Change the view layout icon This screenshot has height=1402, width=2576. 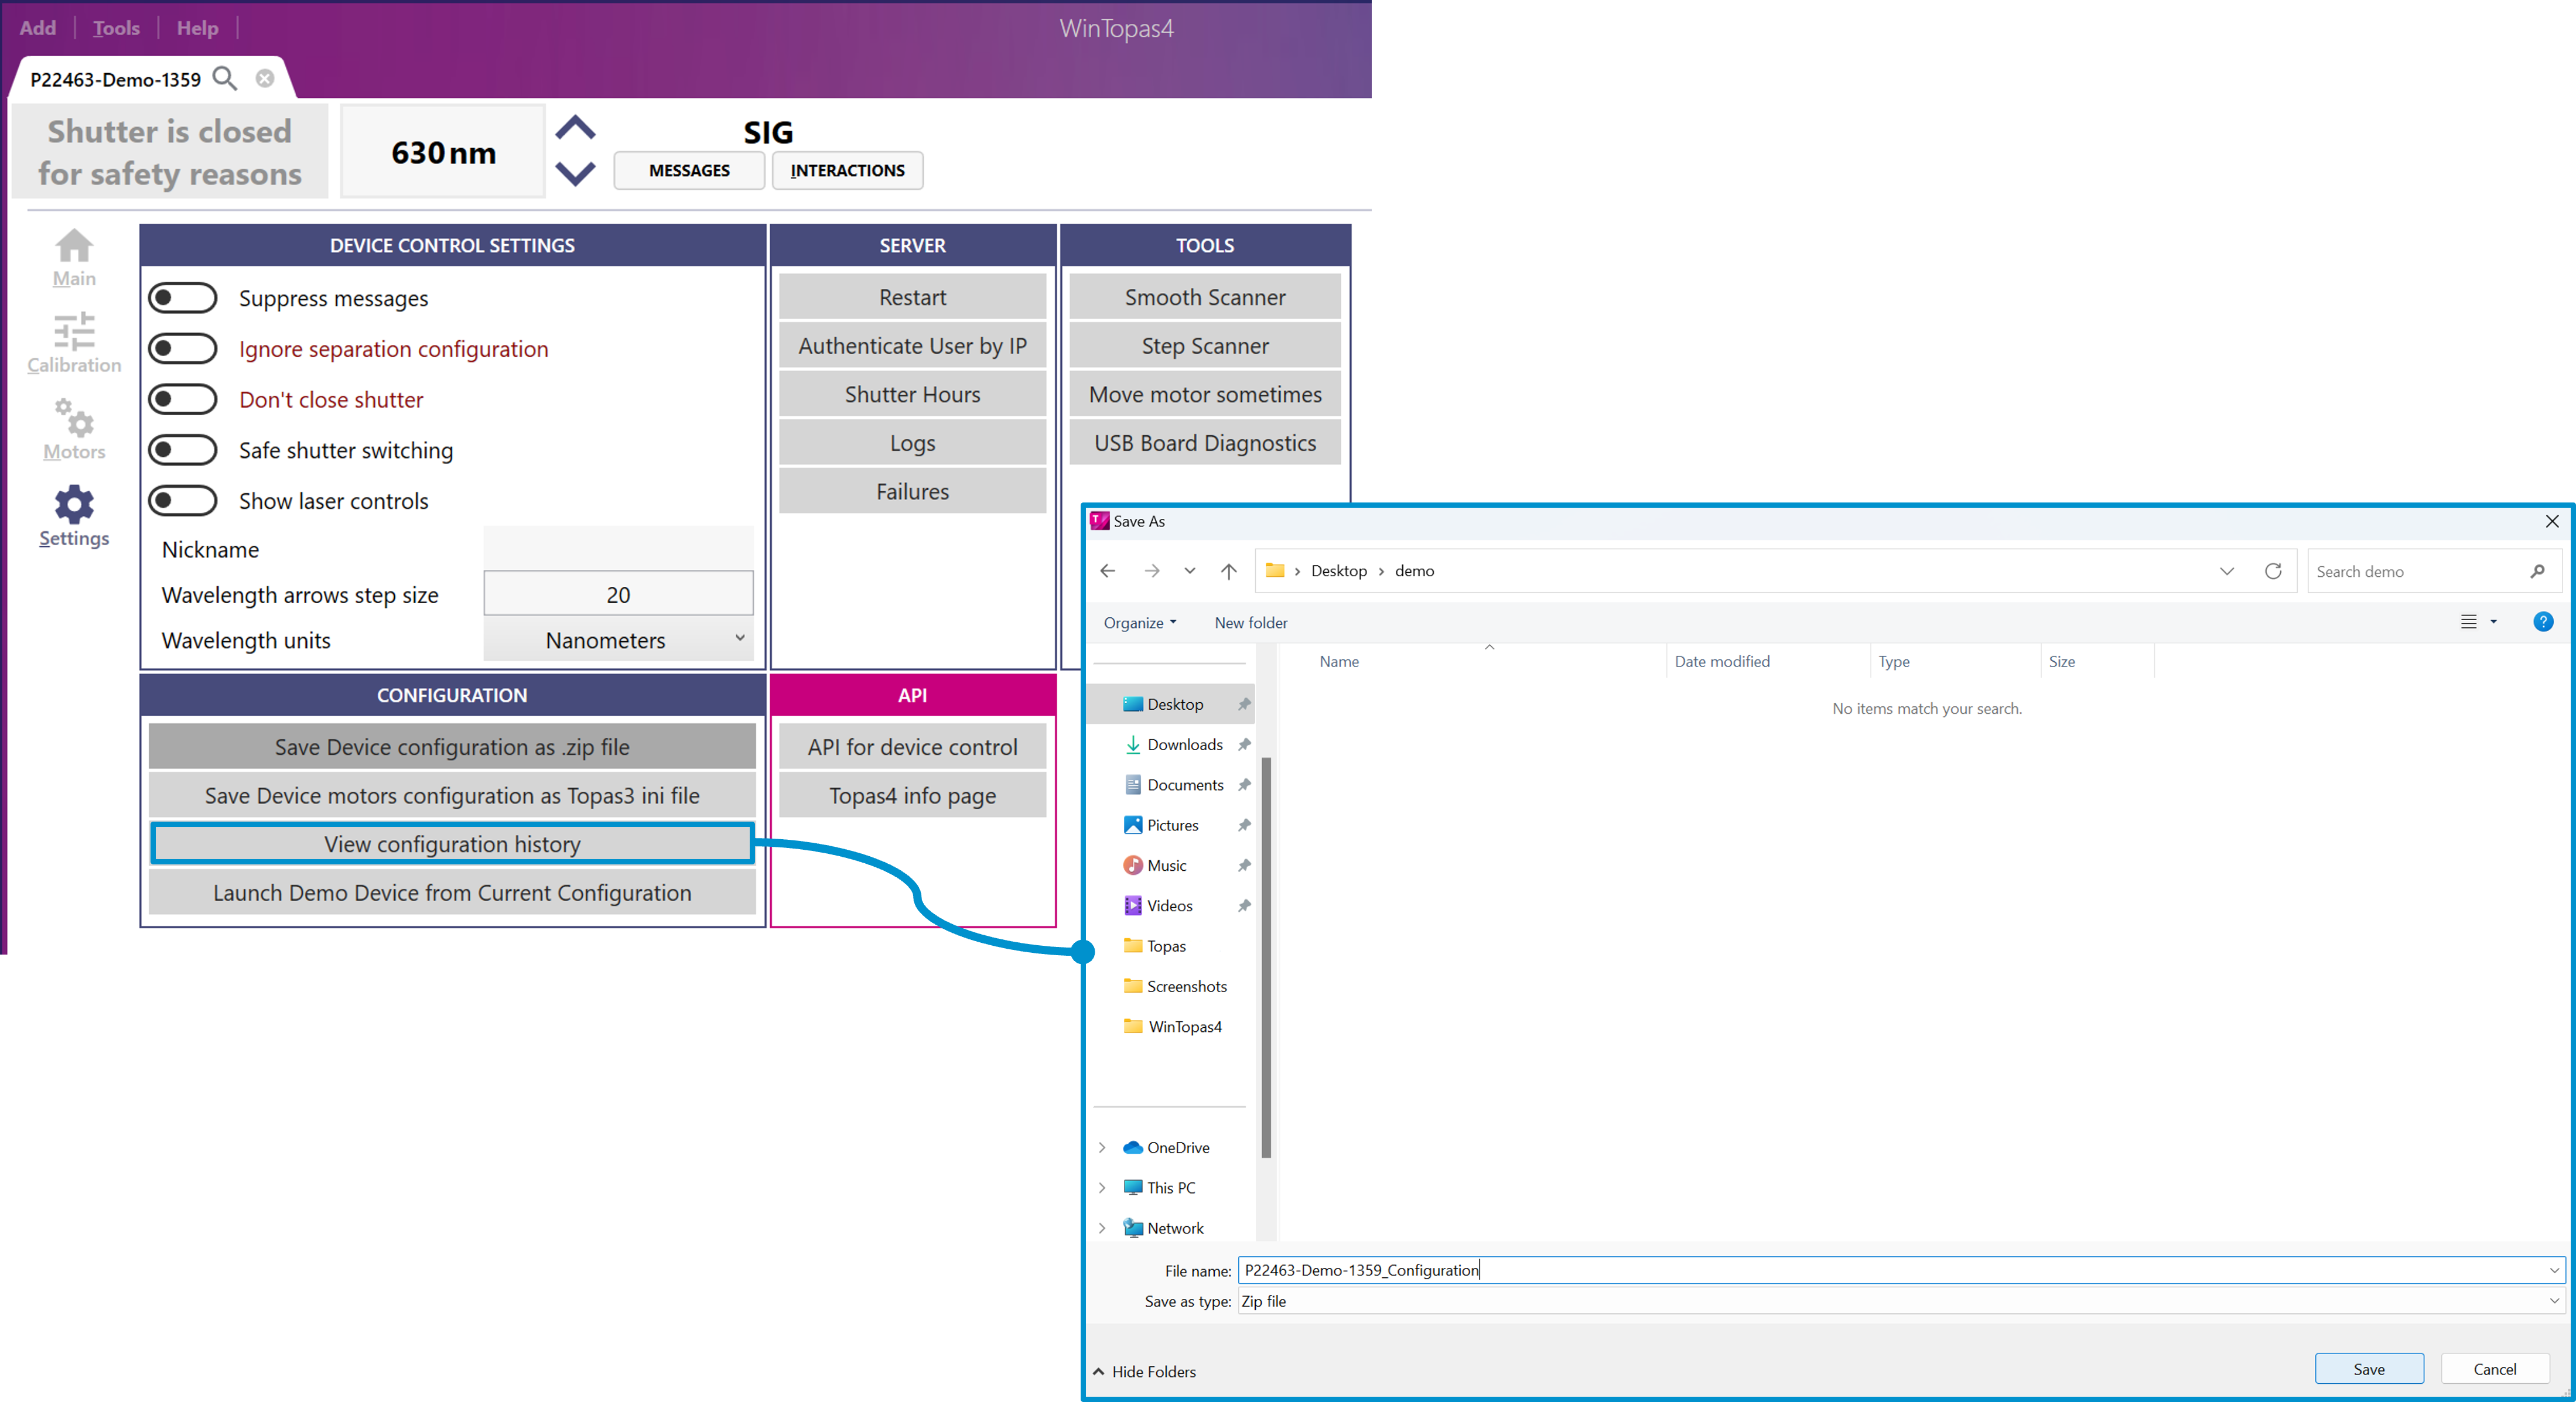click(2468, 622)
